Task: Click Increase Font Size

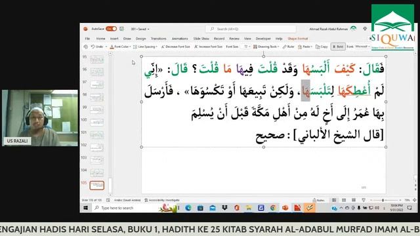Action: (208, 47)
